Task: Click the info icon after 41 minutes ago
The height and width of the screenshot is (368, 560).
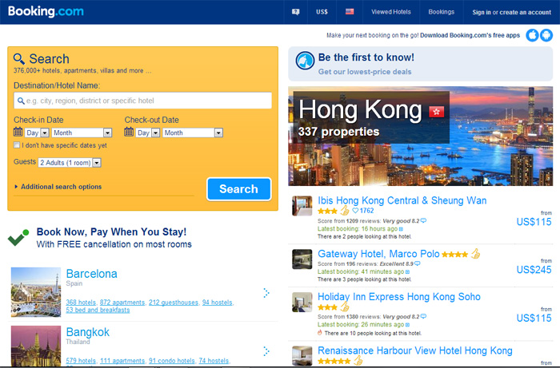Action: coord(407,272)
